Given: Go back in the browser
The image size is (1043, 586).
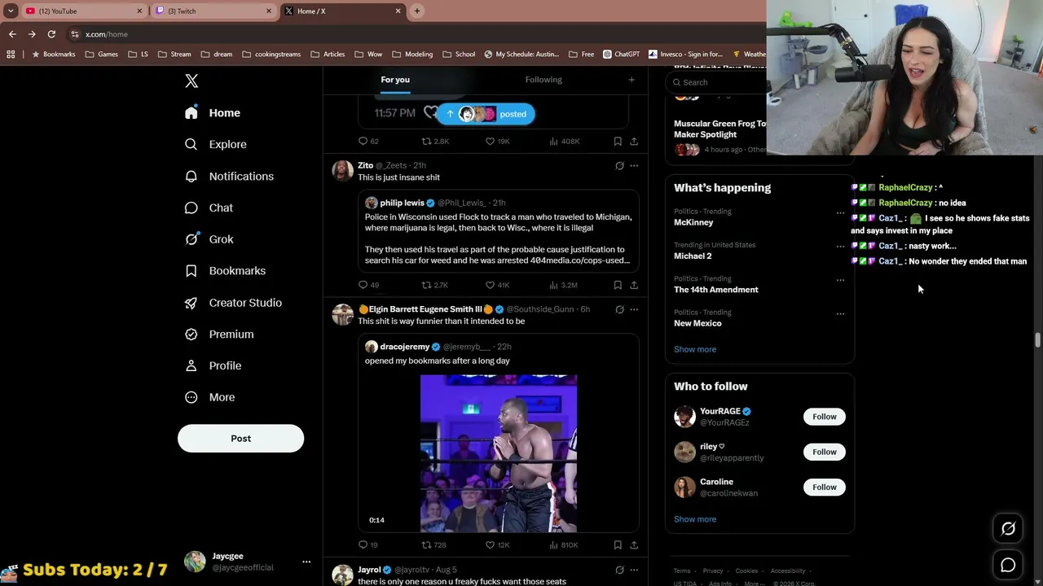Looking at the screenshot, I should 12,34.
